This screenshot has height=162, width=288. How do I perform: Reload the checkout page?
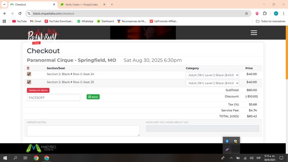click(20, 13)
